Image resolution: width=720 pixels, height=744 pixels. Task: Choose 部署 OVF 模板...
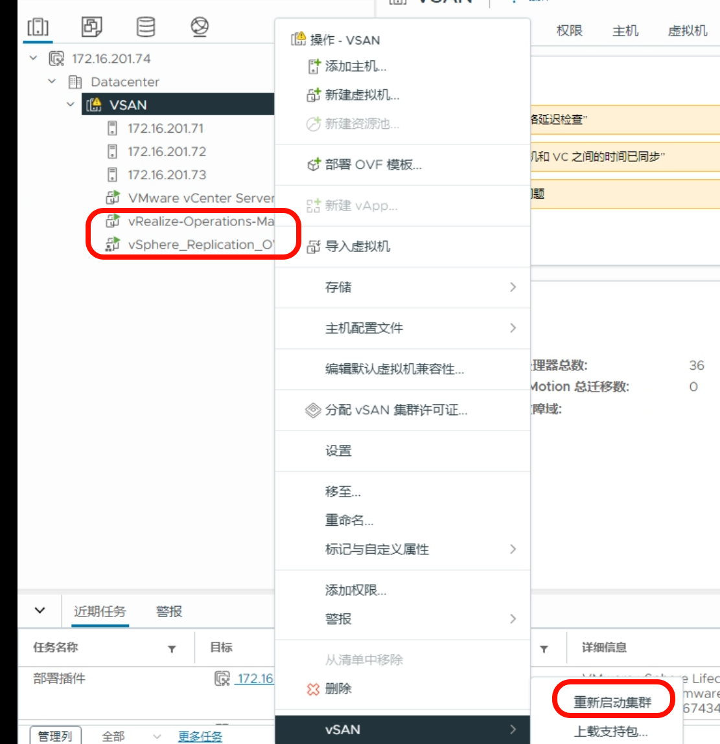[373, 164]
